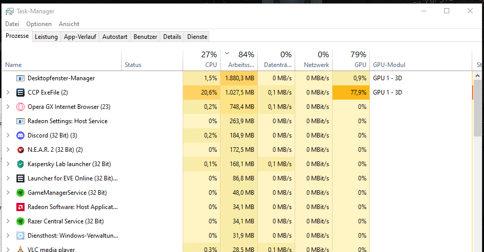Click the Razer Central Service icon

(x=20, y=221)
